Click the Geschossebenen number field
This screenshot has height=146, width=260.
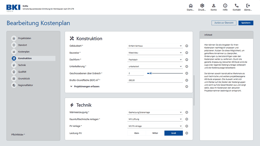pos(136,73)
